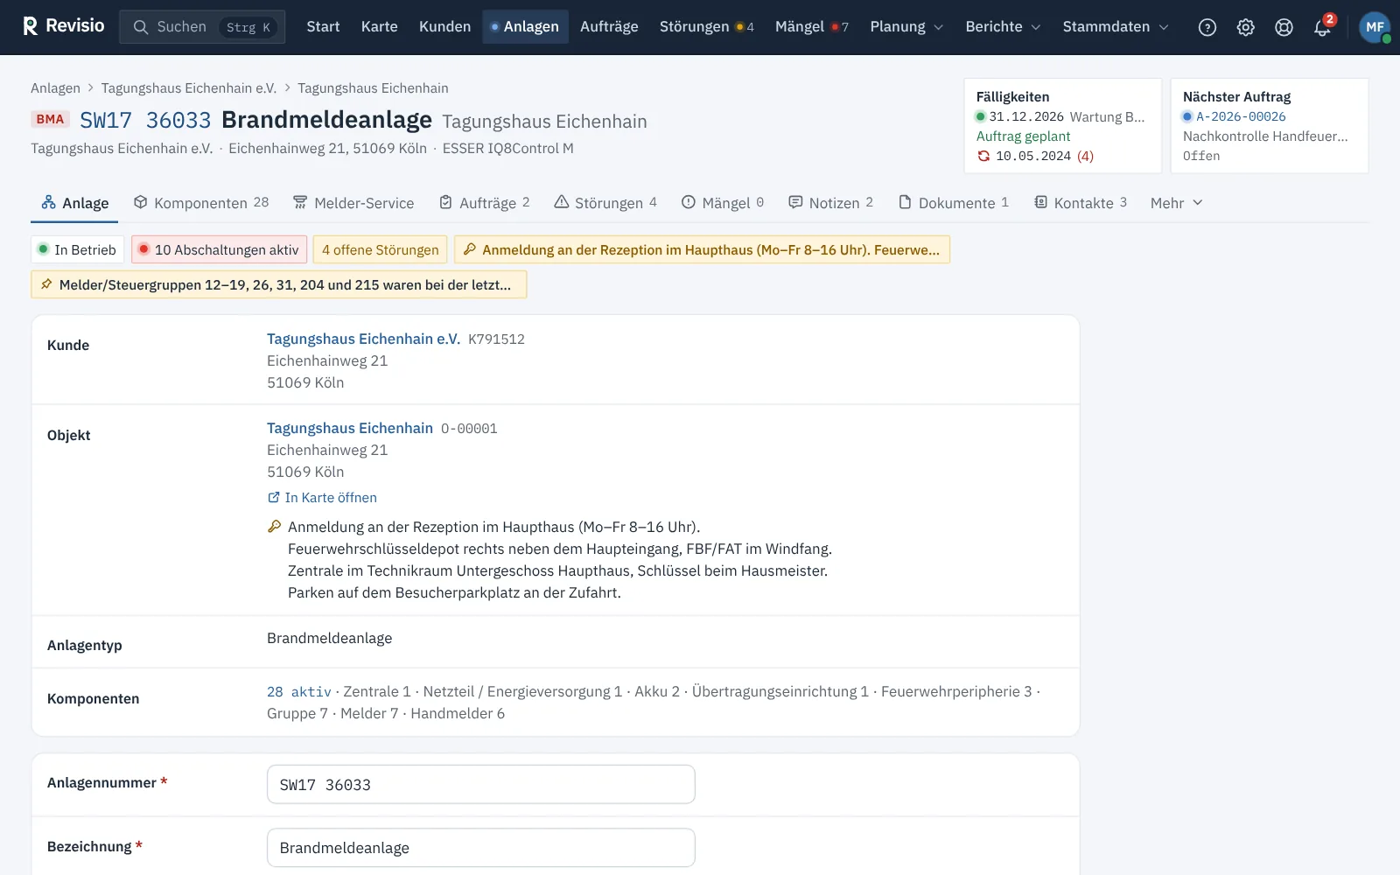Go to Karte in top navigation
This screenshot has width=1400, height=875.
[379, 27]
